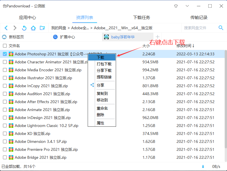Click zip icon of Adobe Premiere Pro 2021
The height and width of the screenshot is (171, 227).
(x=11, y=149)
